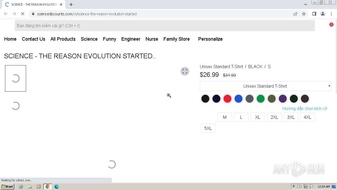Choose the dark forest green swatch

click(x=294, y=99)
